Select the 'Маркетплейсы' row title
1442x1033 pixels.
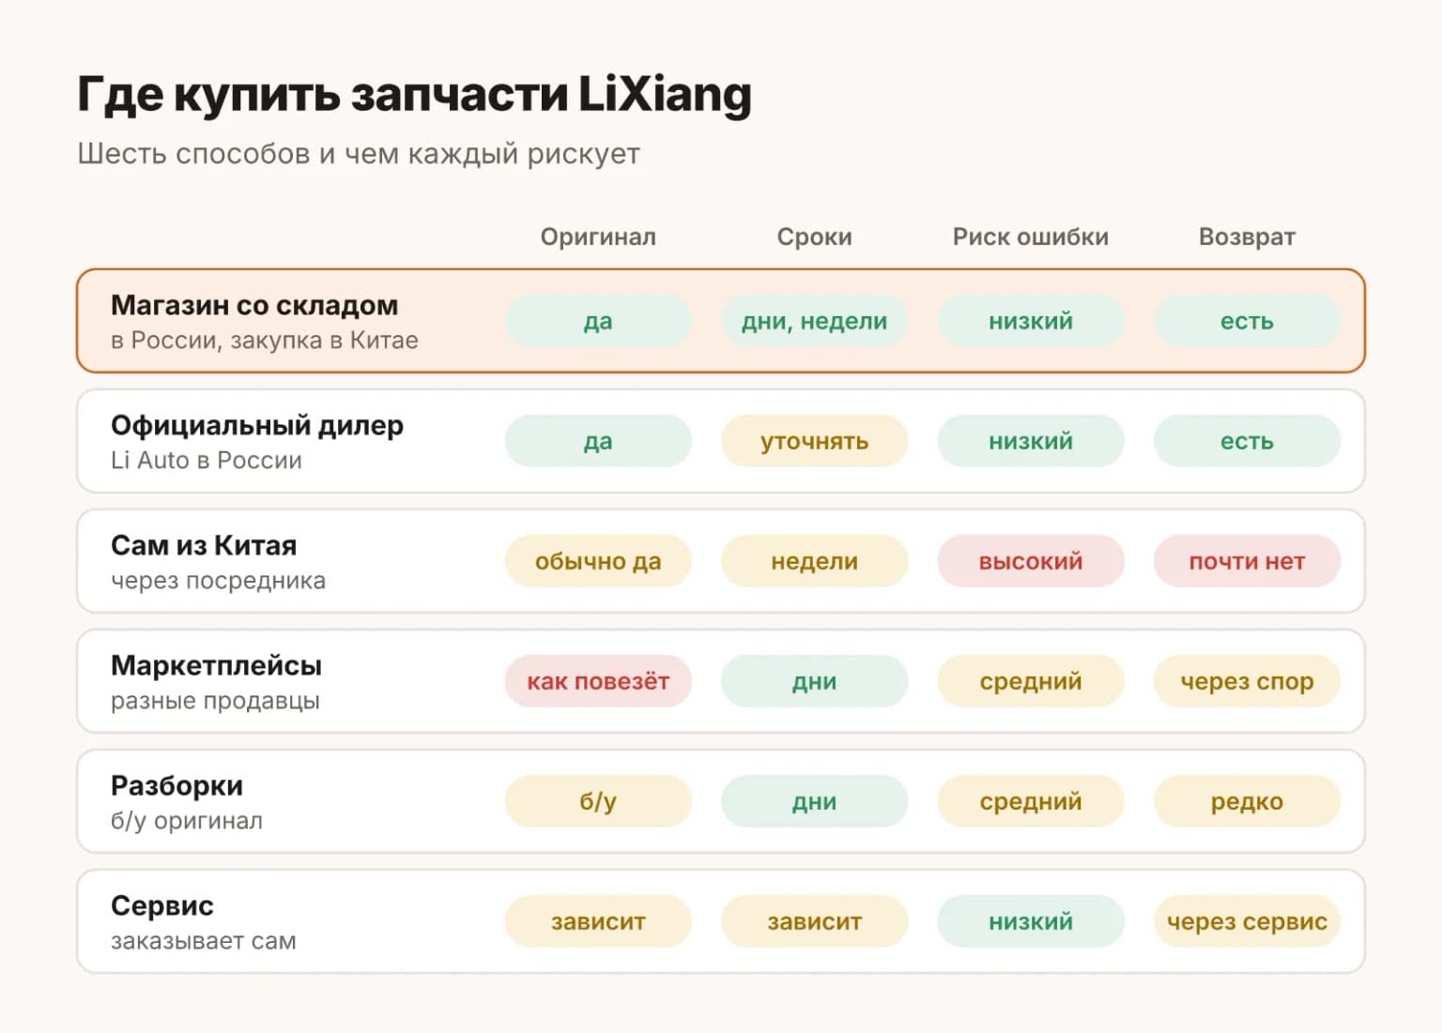click(216, 665)
